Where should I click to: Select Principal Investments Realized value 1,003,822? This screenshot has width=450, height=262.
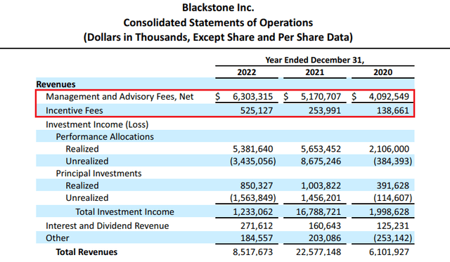[321, 185]
